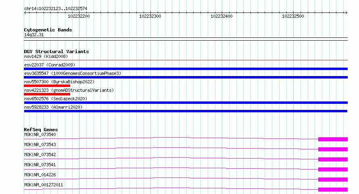
Task: Select the 14q32.31 band label
Action: 34,35
